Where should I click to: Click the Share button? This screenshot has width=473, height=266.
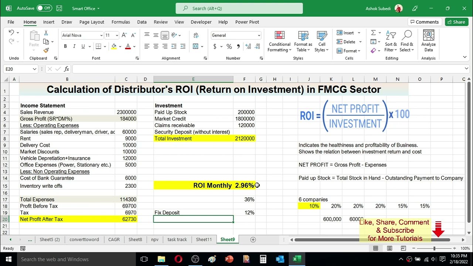[456, 22]
